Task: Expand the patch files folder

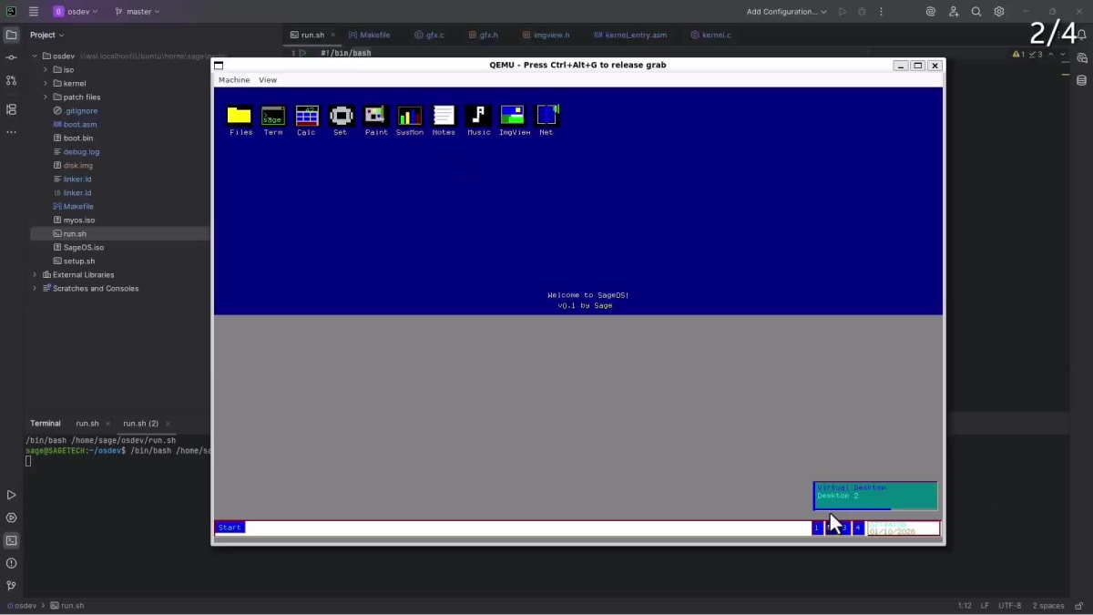Action: [x=45, y=97]
